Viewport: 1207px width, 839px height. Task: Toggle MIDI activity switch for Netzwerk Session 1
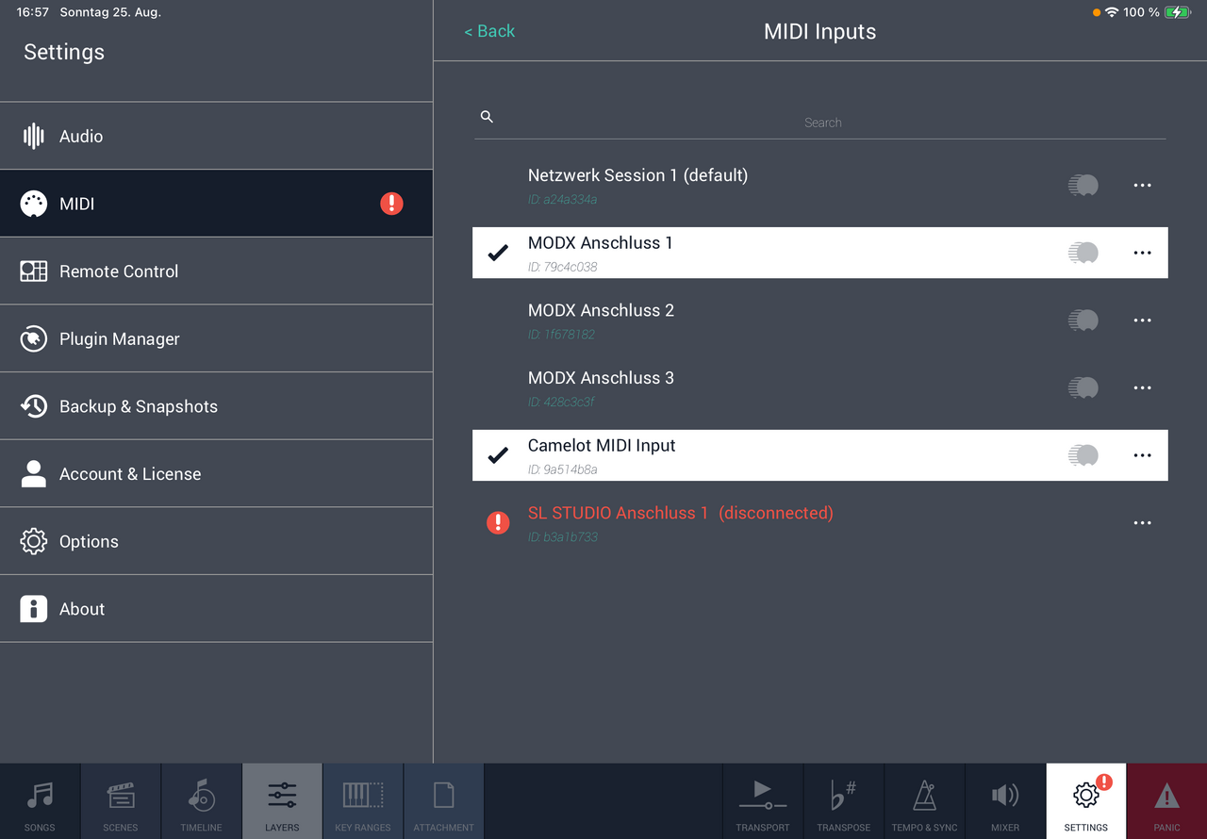1083,185
